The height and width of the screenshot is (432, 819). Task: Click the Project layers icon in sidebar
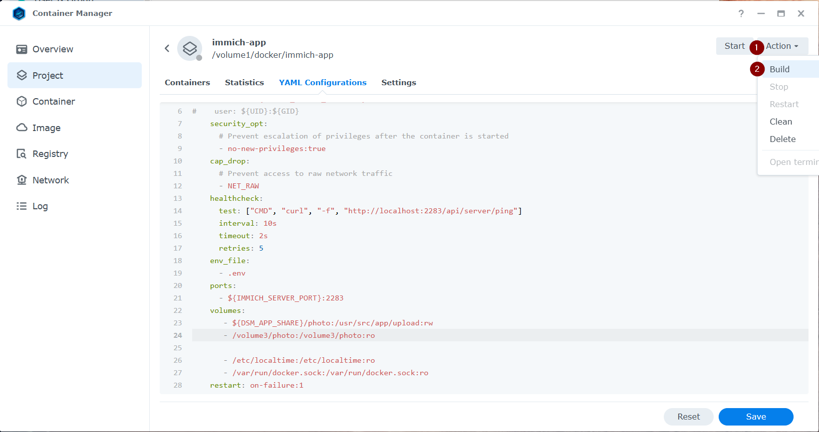click(x=21, y=75)
